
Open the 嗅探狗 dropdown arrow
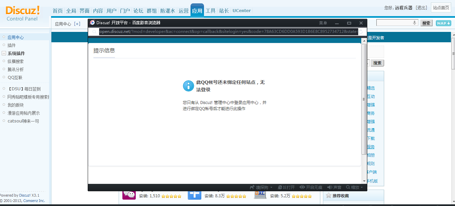(271, 188)
